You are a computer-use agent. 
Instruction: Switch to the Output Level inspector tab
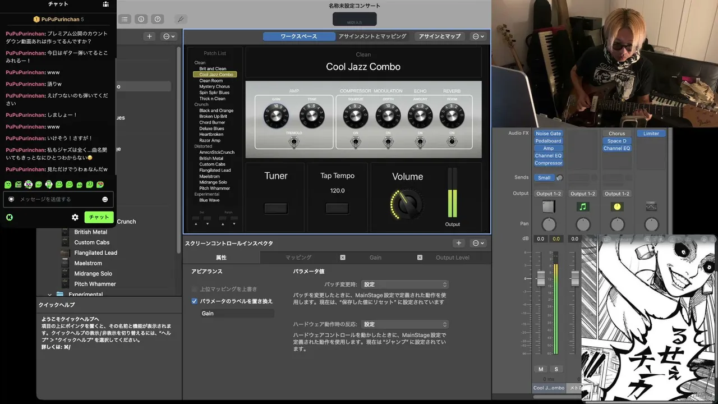453,258
